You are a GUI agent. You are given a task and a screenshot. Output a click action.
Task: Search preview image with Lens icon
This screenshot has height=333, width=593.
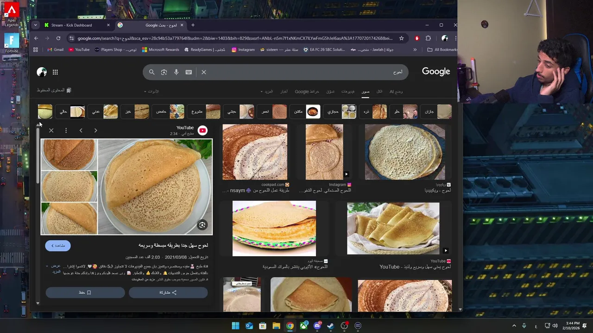pyautogui.click(x=202, y=225)
